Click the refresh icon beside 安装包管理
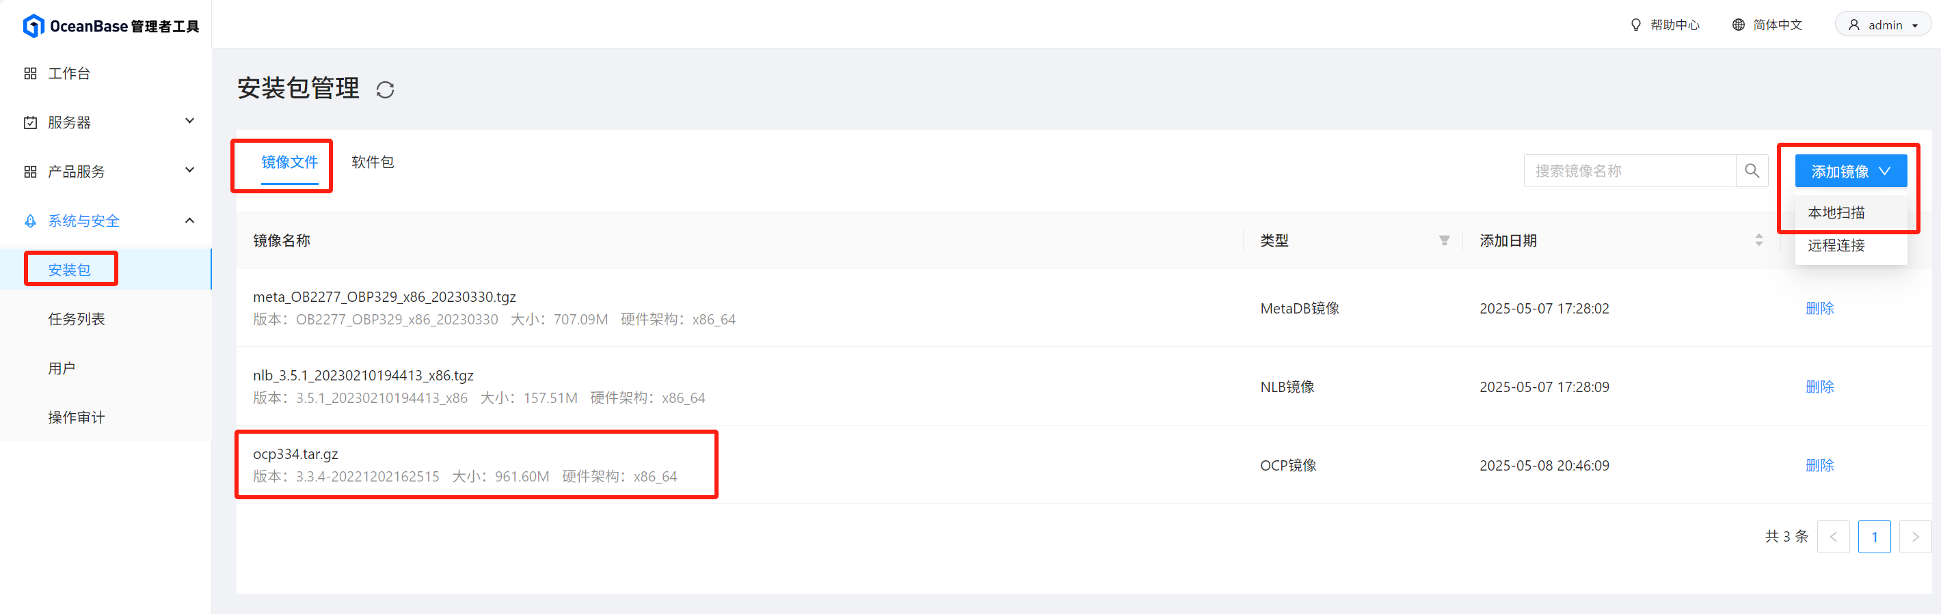Viewport: 1941px width, 614px height. [385, 89]
